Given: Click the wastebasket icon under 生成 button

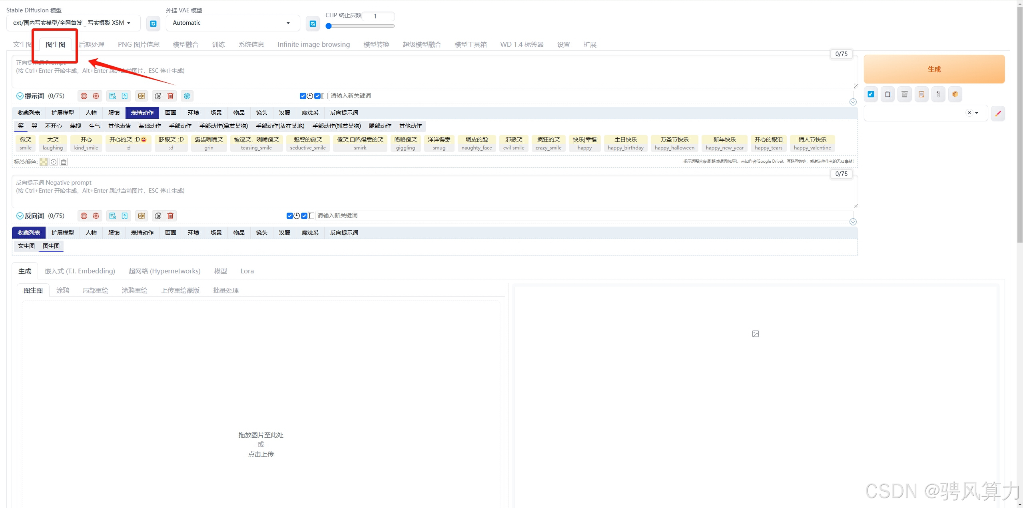Looking at the screenshot, I should coord(904,94).
